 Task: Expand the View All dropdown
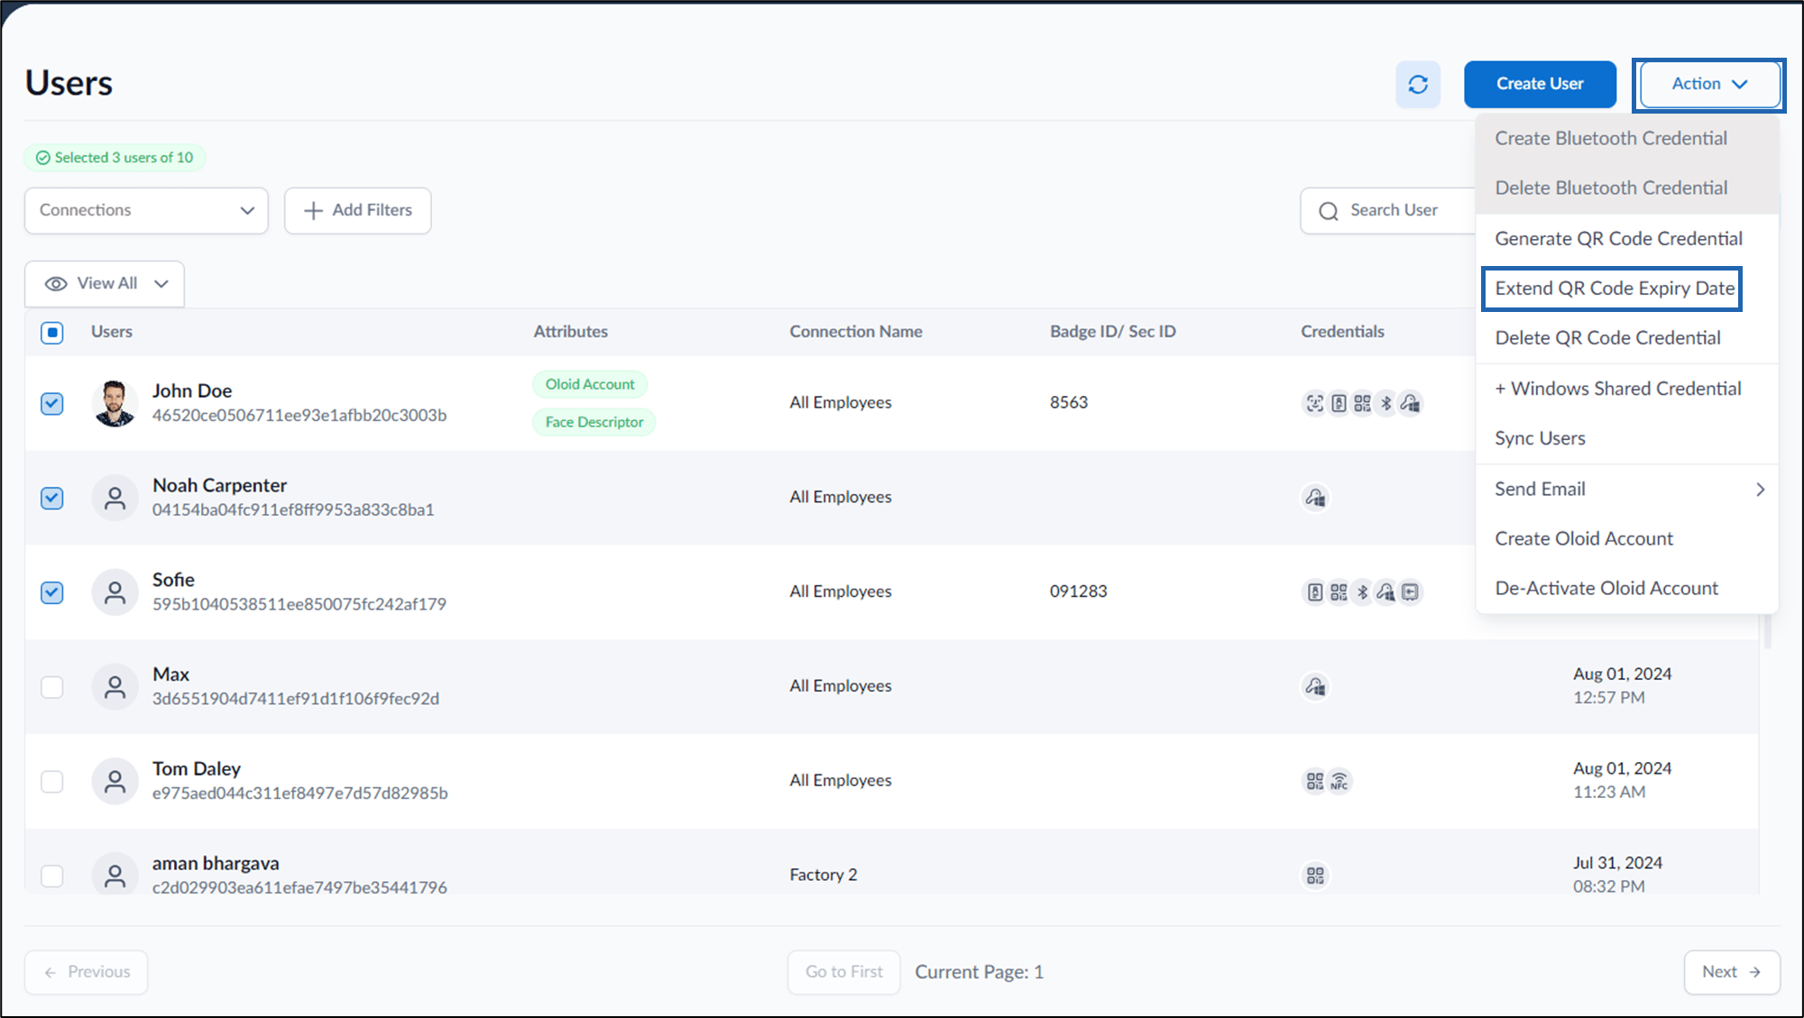pos(106,284)
